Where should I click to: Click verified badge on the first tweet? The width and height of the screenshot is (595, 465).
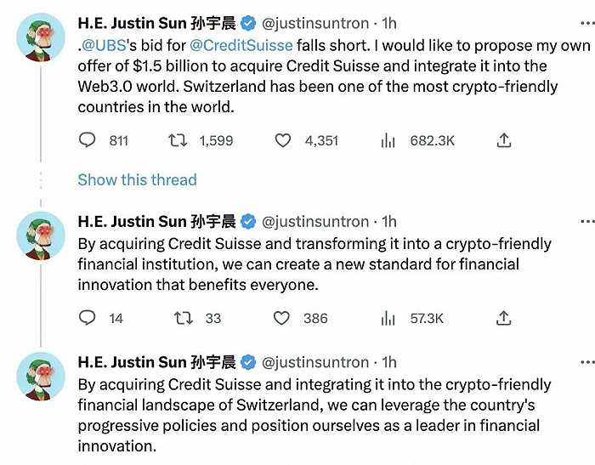pyautogui.click(x=248, y=23)
